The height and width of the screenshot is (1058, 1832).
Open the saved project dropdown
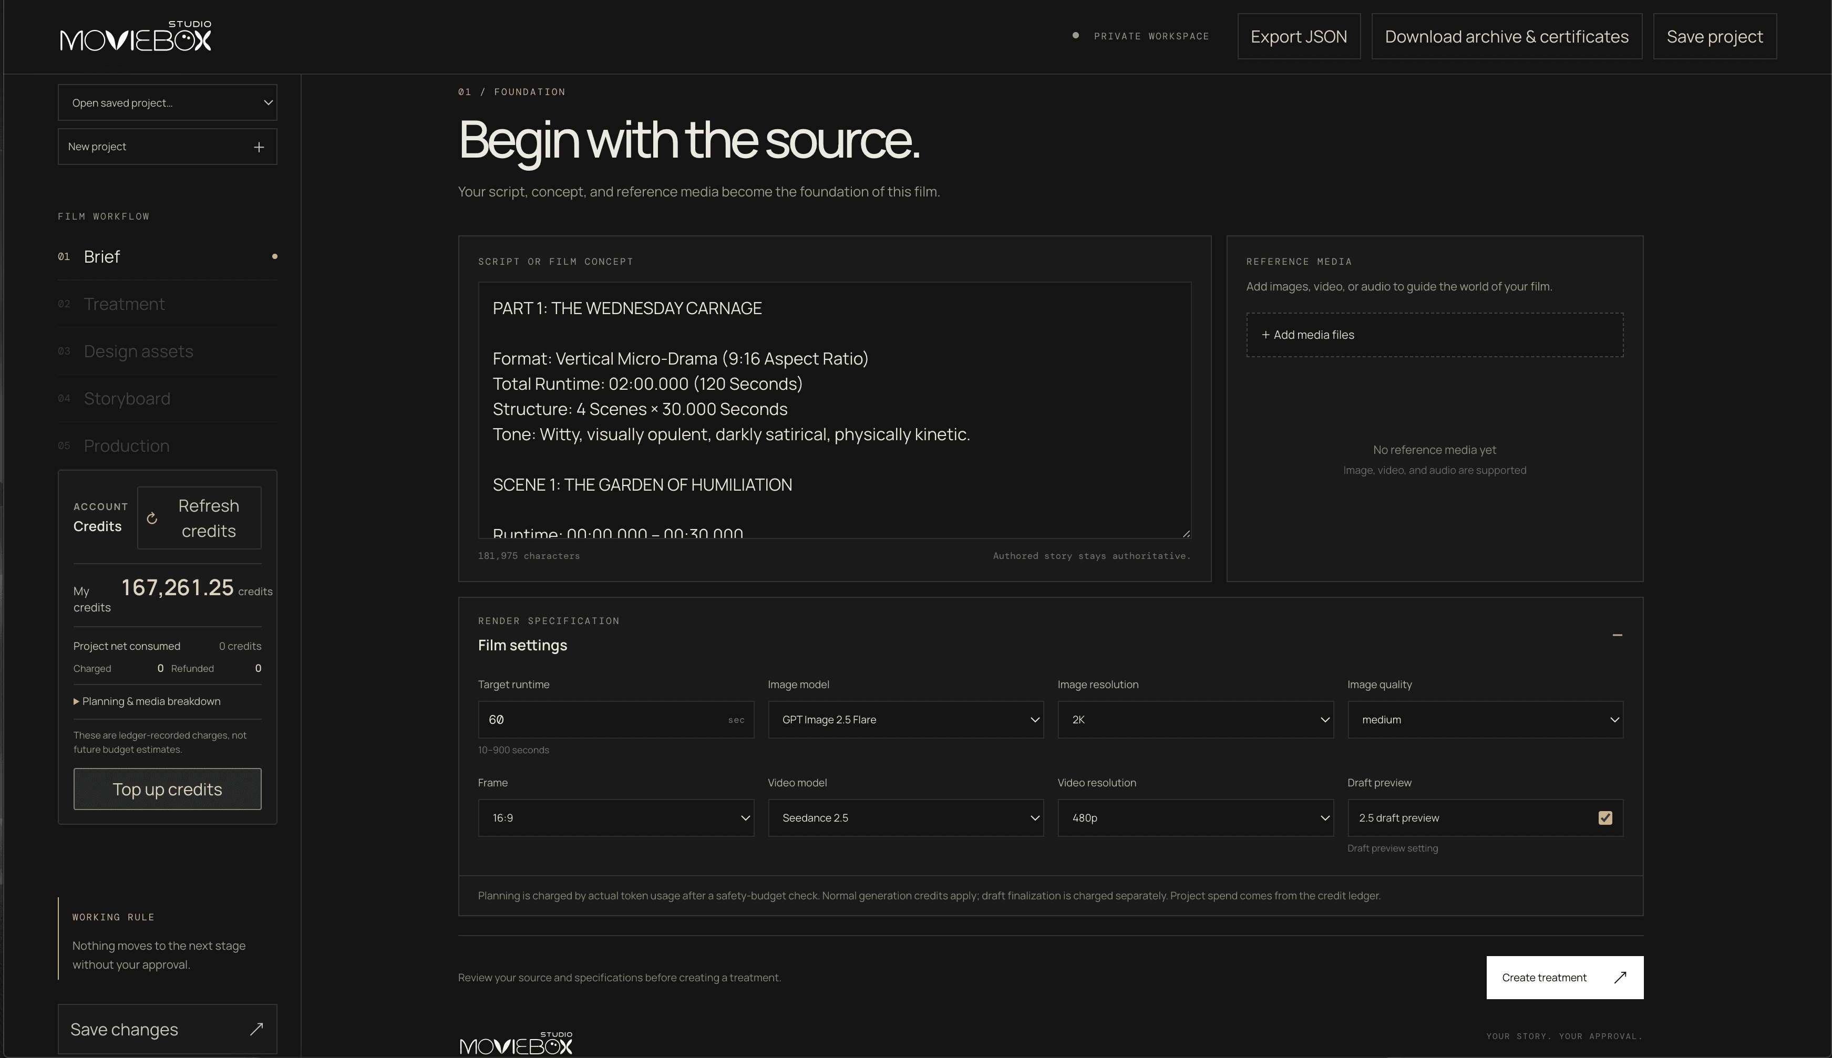(x=167, y=102)
